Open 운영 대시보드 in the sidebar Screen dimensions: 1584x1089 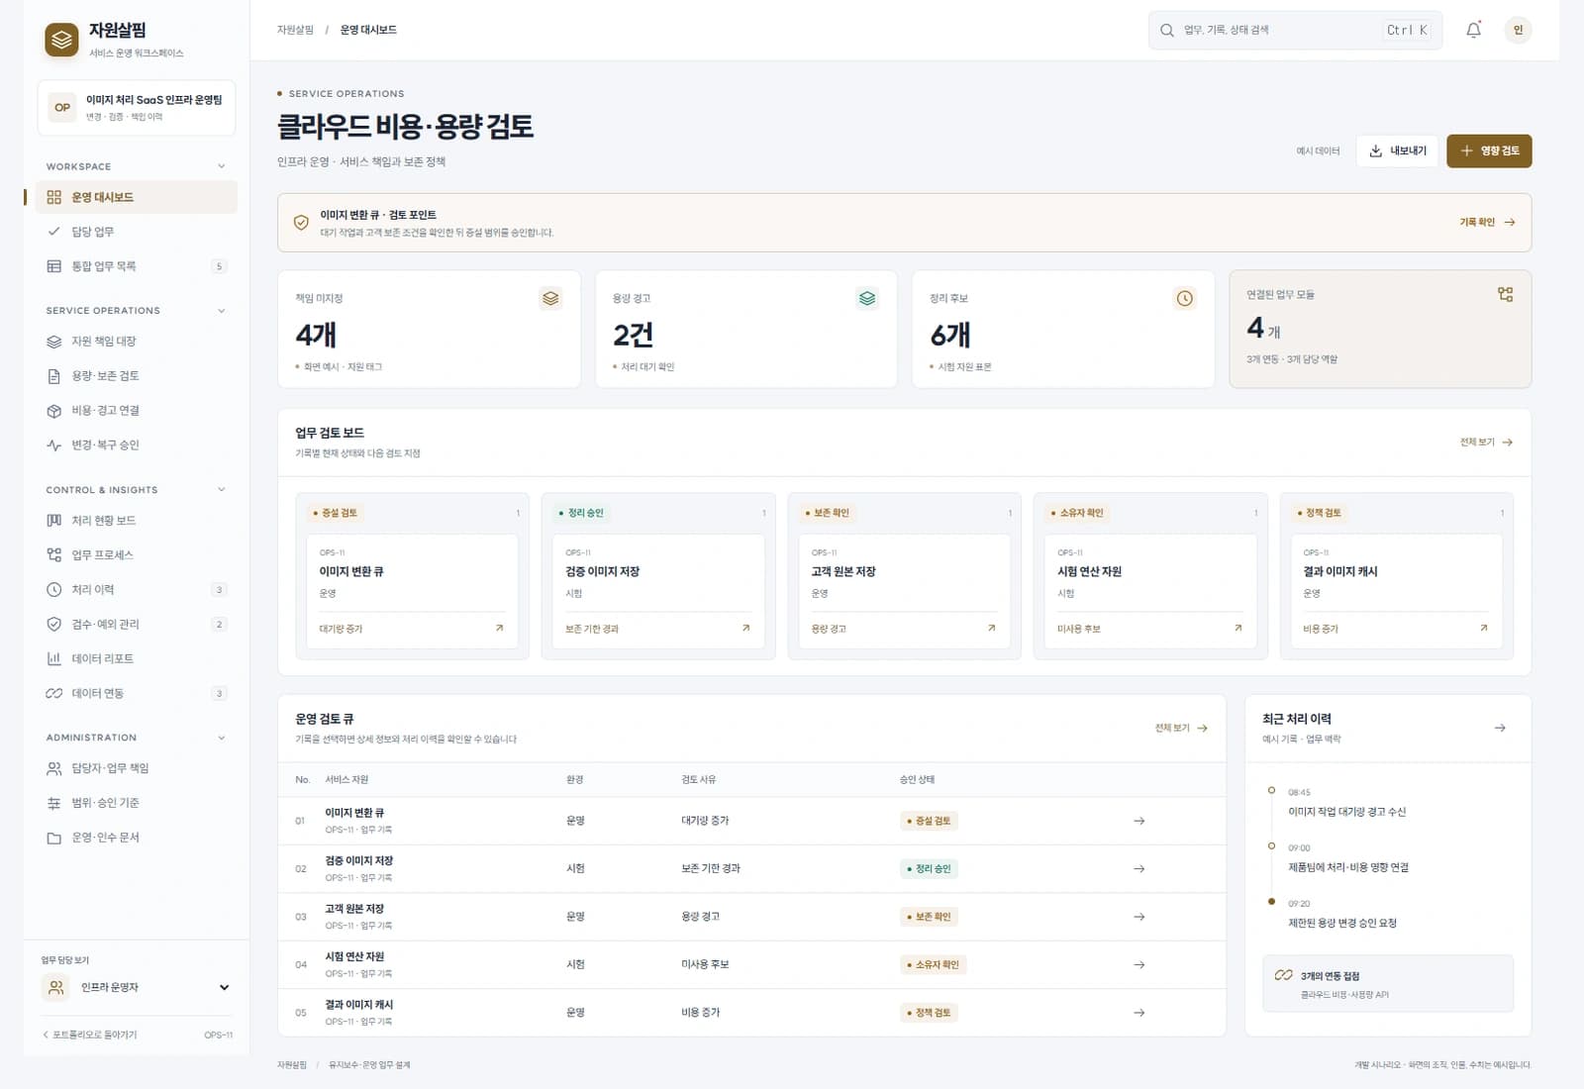pos(137,197)
